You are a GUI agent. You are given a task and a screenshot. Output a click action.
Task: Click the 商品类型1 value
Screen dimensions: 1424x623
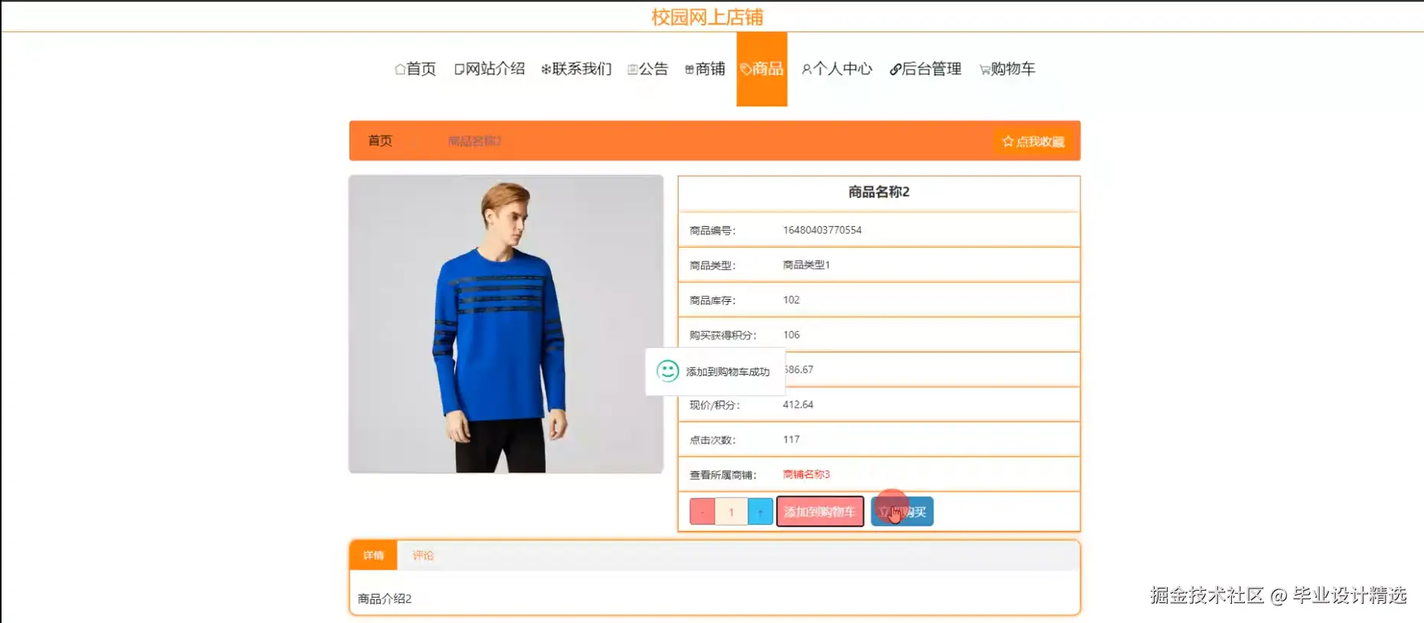point(806,264)
